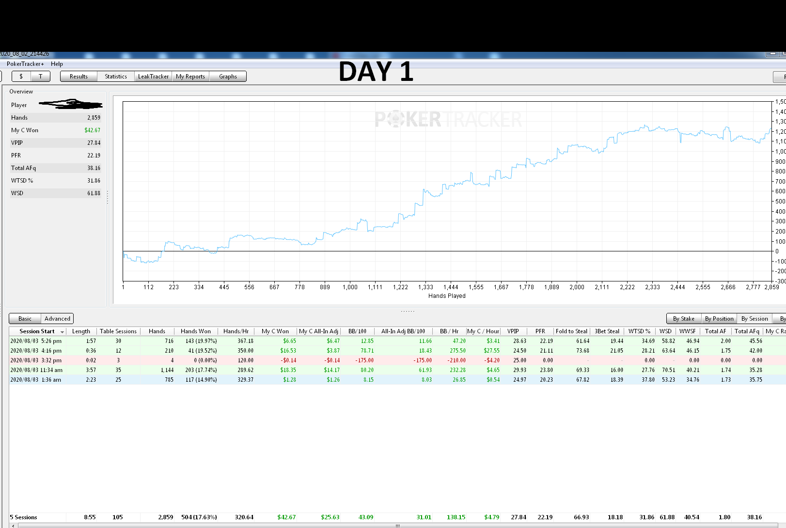Open the My Reports tab
This screenshot has width=786, height=528.
pos(190,77)
